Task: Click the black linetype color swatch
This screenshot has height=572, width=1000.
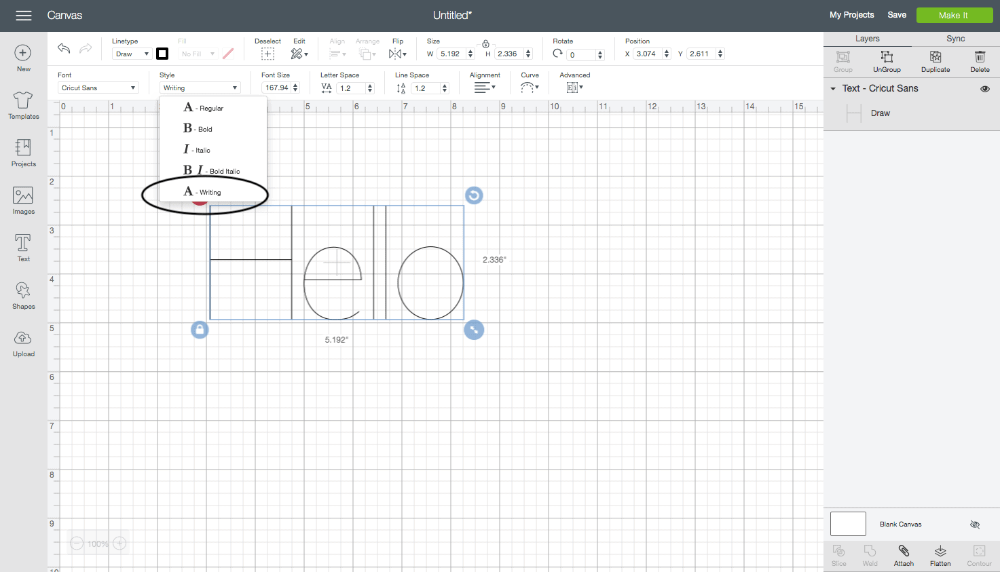Action: 162,54
